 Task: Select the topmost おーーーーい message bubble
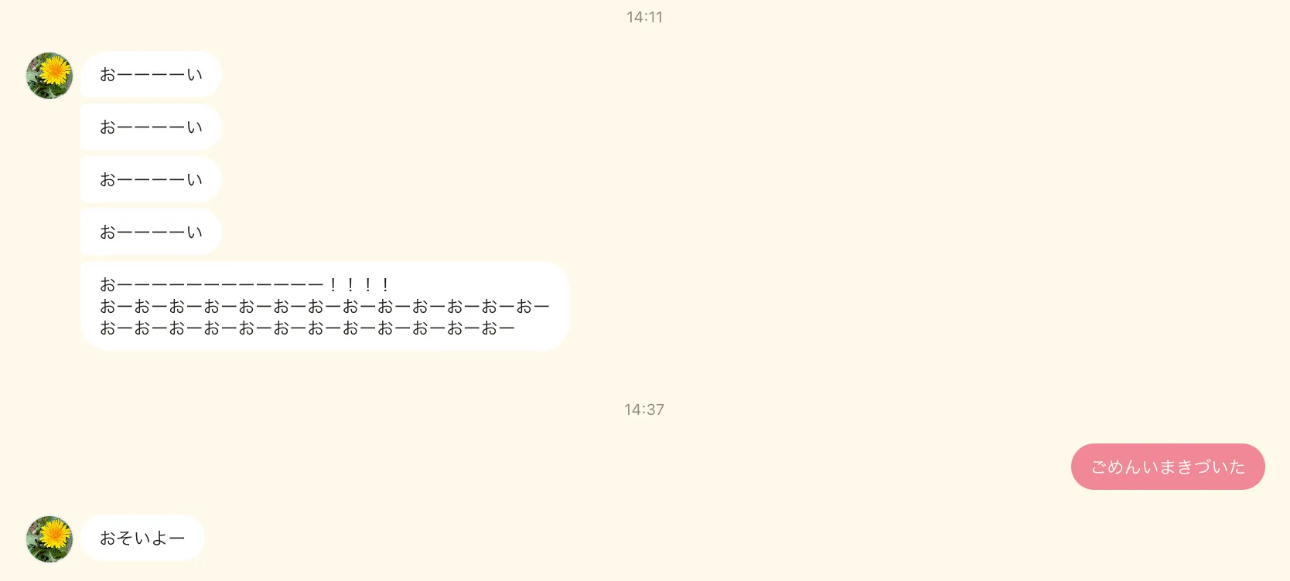click(x=151, y=74)
